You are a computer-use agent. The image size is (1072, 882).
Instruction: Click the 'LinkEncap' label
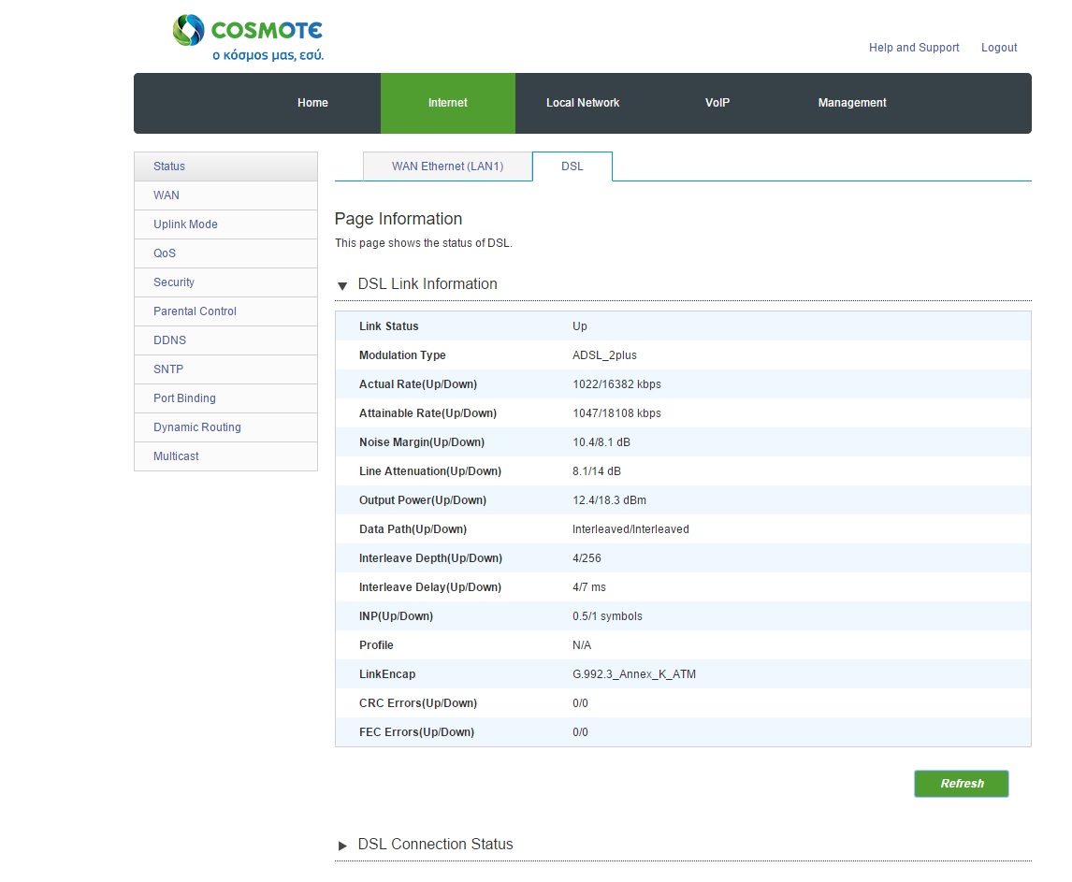click(387, 674)
